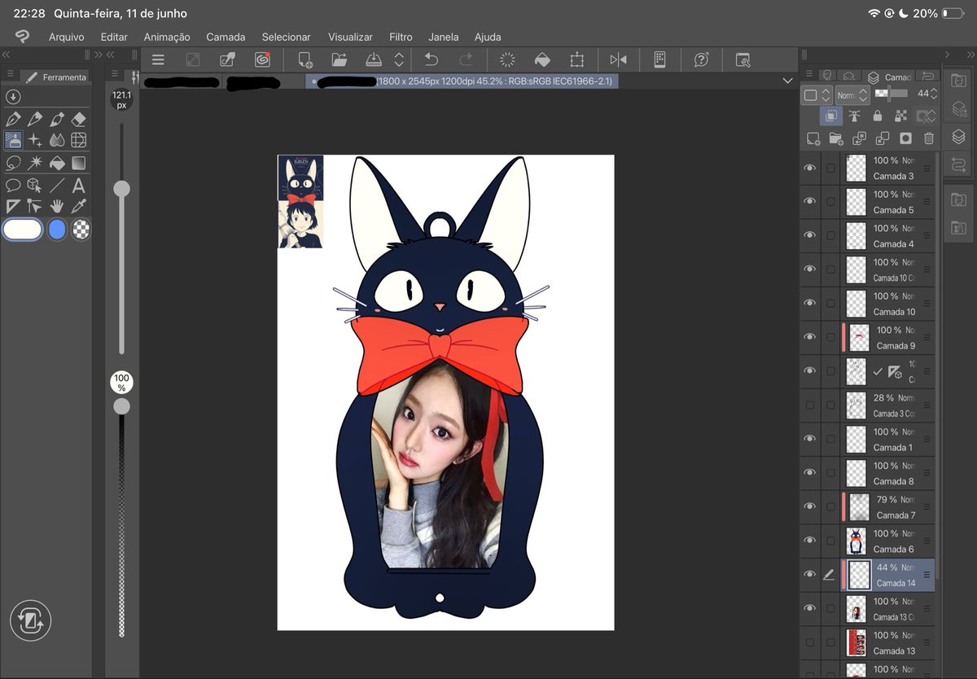Image resolution: width=977 pixels, height=679 pixels.
Task: Select the Fill bucket tool
Action: (x=57, y=163)
